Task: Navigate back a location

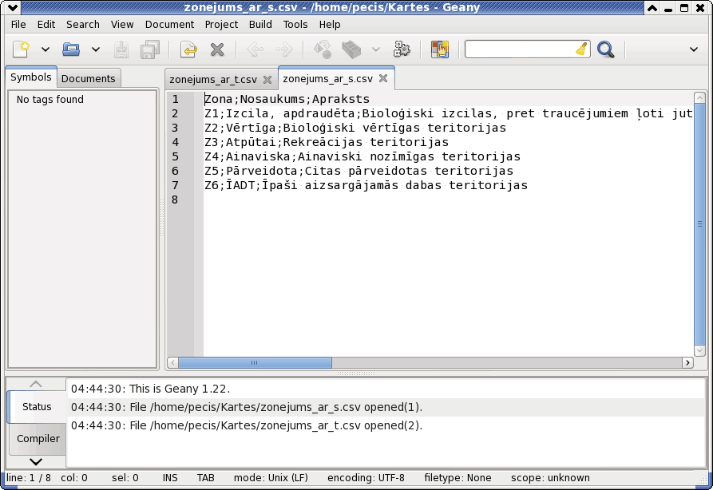Action: click(255, 49)
